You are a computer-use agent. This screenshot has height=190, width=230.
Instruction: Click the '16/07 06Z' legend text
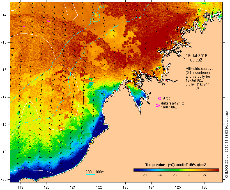[169, 107]
